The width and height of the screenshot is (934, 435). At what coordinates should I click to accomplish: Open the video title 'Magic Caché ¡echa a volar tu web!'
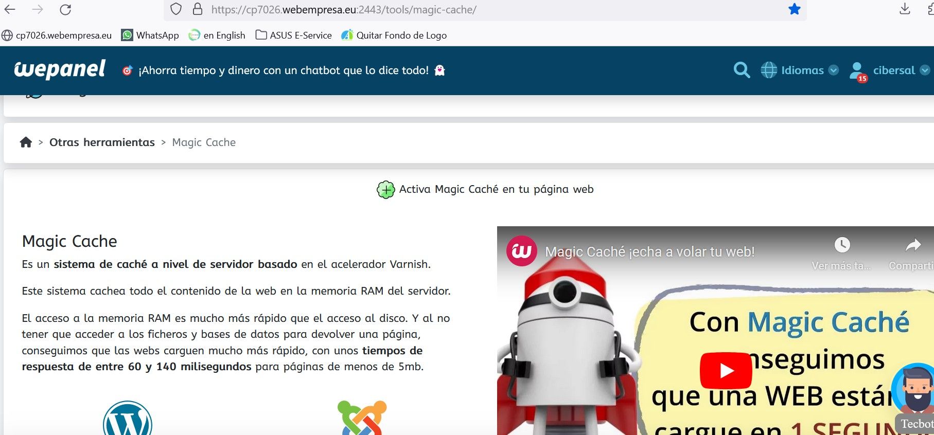649,252
